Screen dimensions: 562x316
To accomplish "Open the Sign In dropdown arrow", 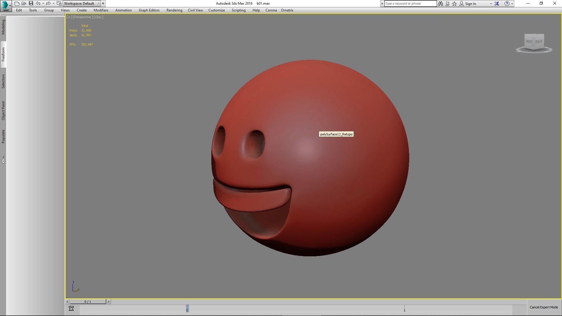I will [x=491, y=4].
